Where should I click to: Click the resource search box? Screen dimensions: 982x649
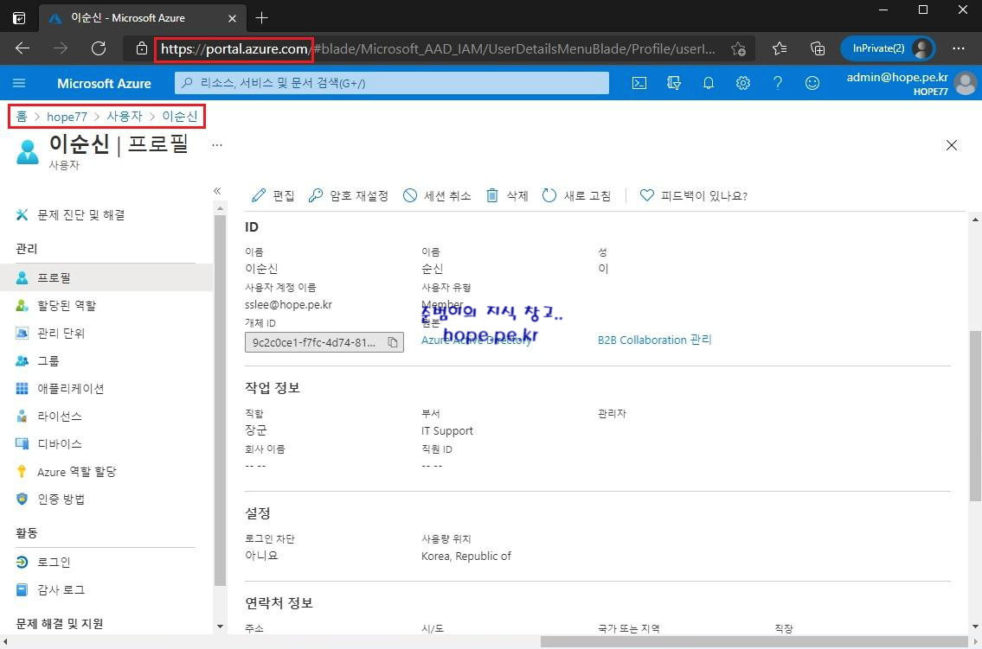(391, 83)
